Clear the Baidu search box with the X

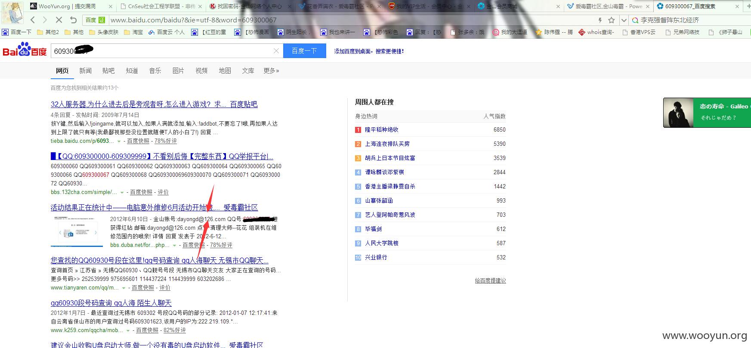click(x=276, y=51)
